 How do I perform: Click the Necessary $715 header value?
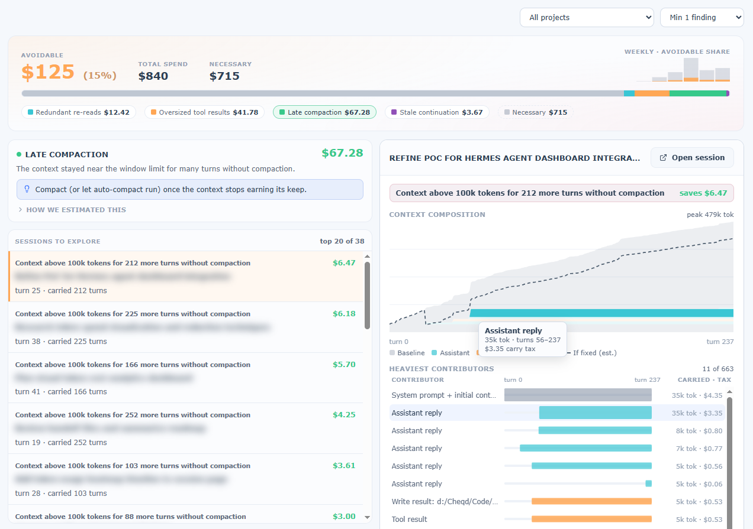pos(224,76)
